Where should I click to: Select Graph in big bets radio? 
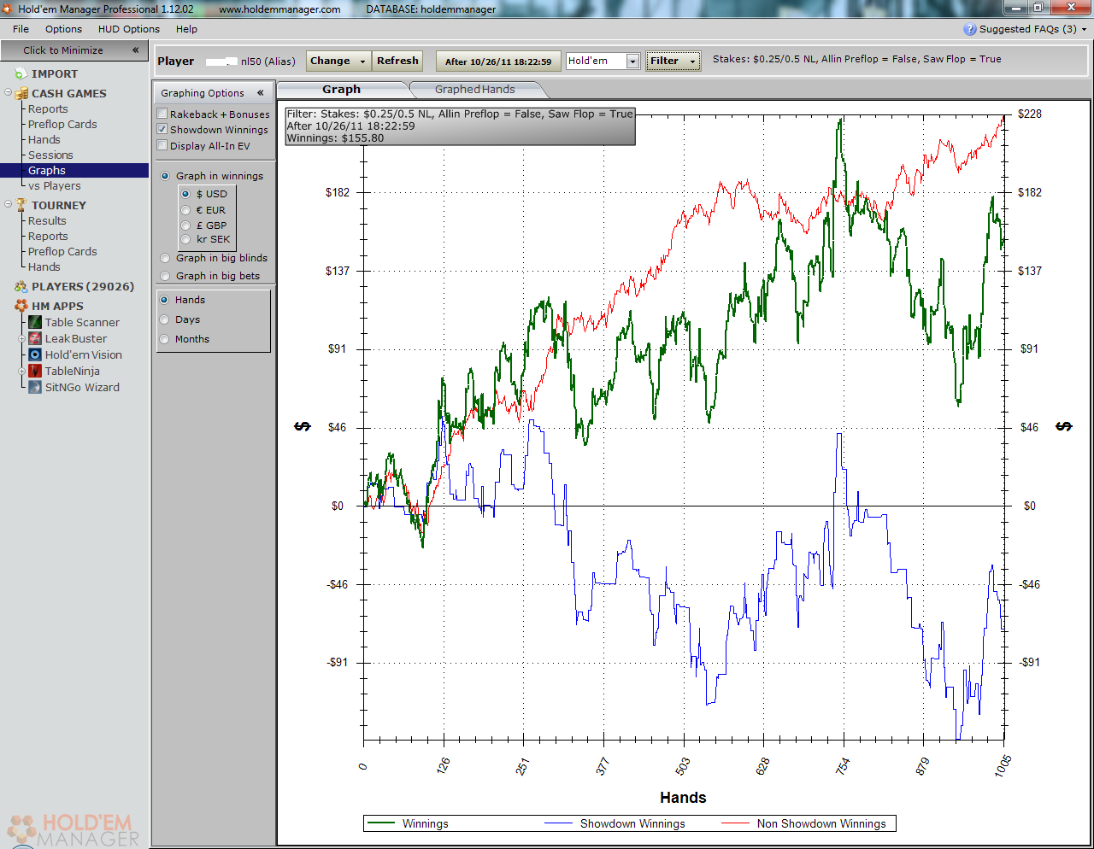(x=165, y=276)
